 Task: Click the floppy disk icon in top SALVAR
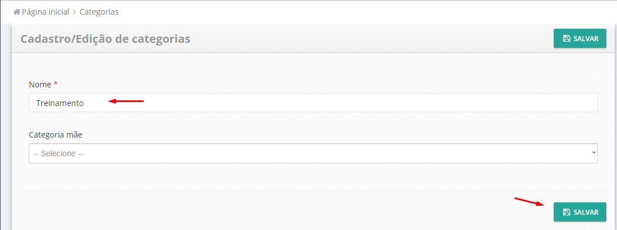point(566,39)
